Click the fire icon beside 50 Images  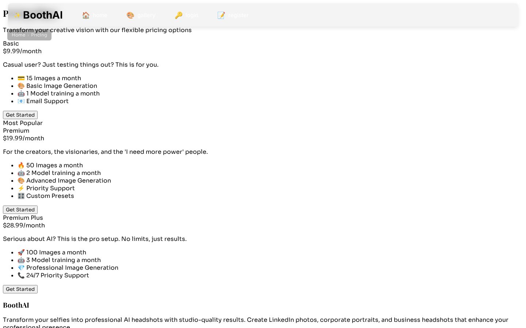pos(21,165)
